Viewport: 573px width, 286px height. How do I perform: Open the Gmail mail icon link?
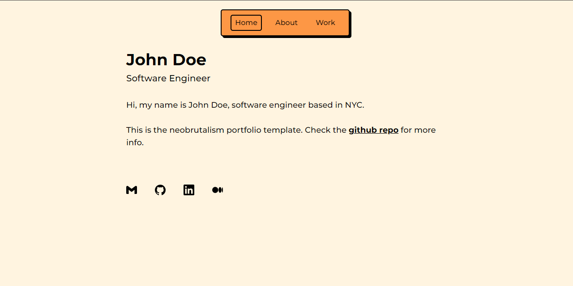tap(132, 190)
